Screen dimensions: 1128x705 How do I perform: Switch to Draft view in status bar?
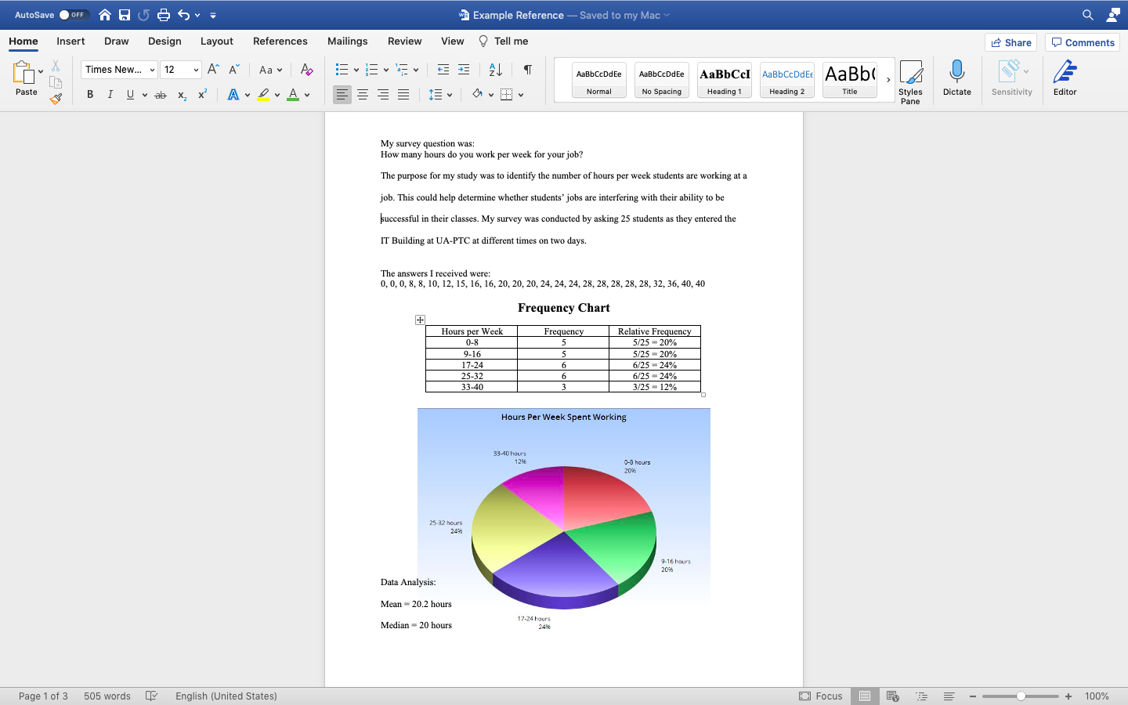click(x=949, y=696)
